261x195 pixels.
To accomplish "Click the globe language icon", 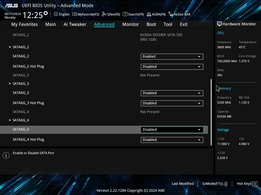I will tap(56, 14).
